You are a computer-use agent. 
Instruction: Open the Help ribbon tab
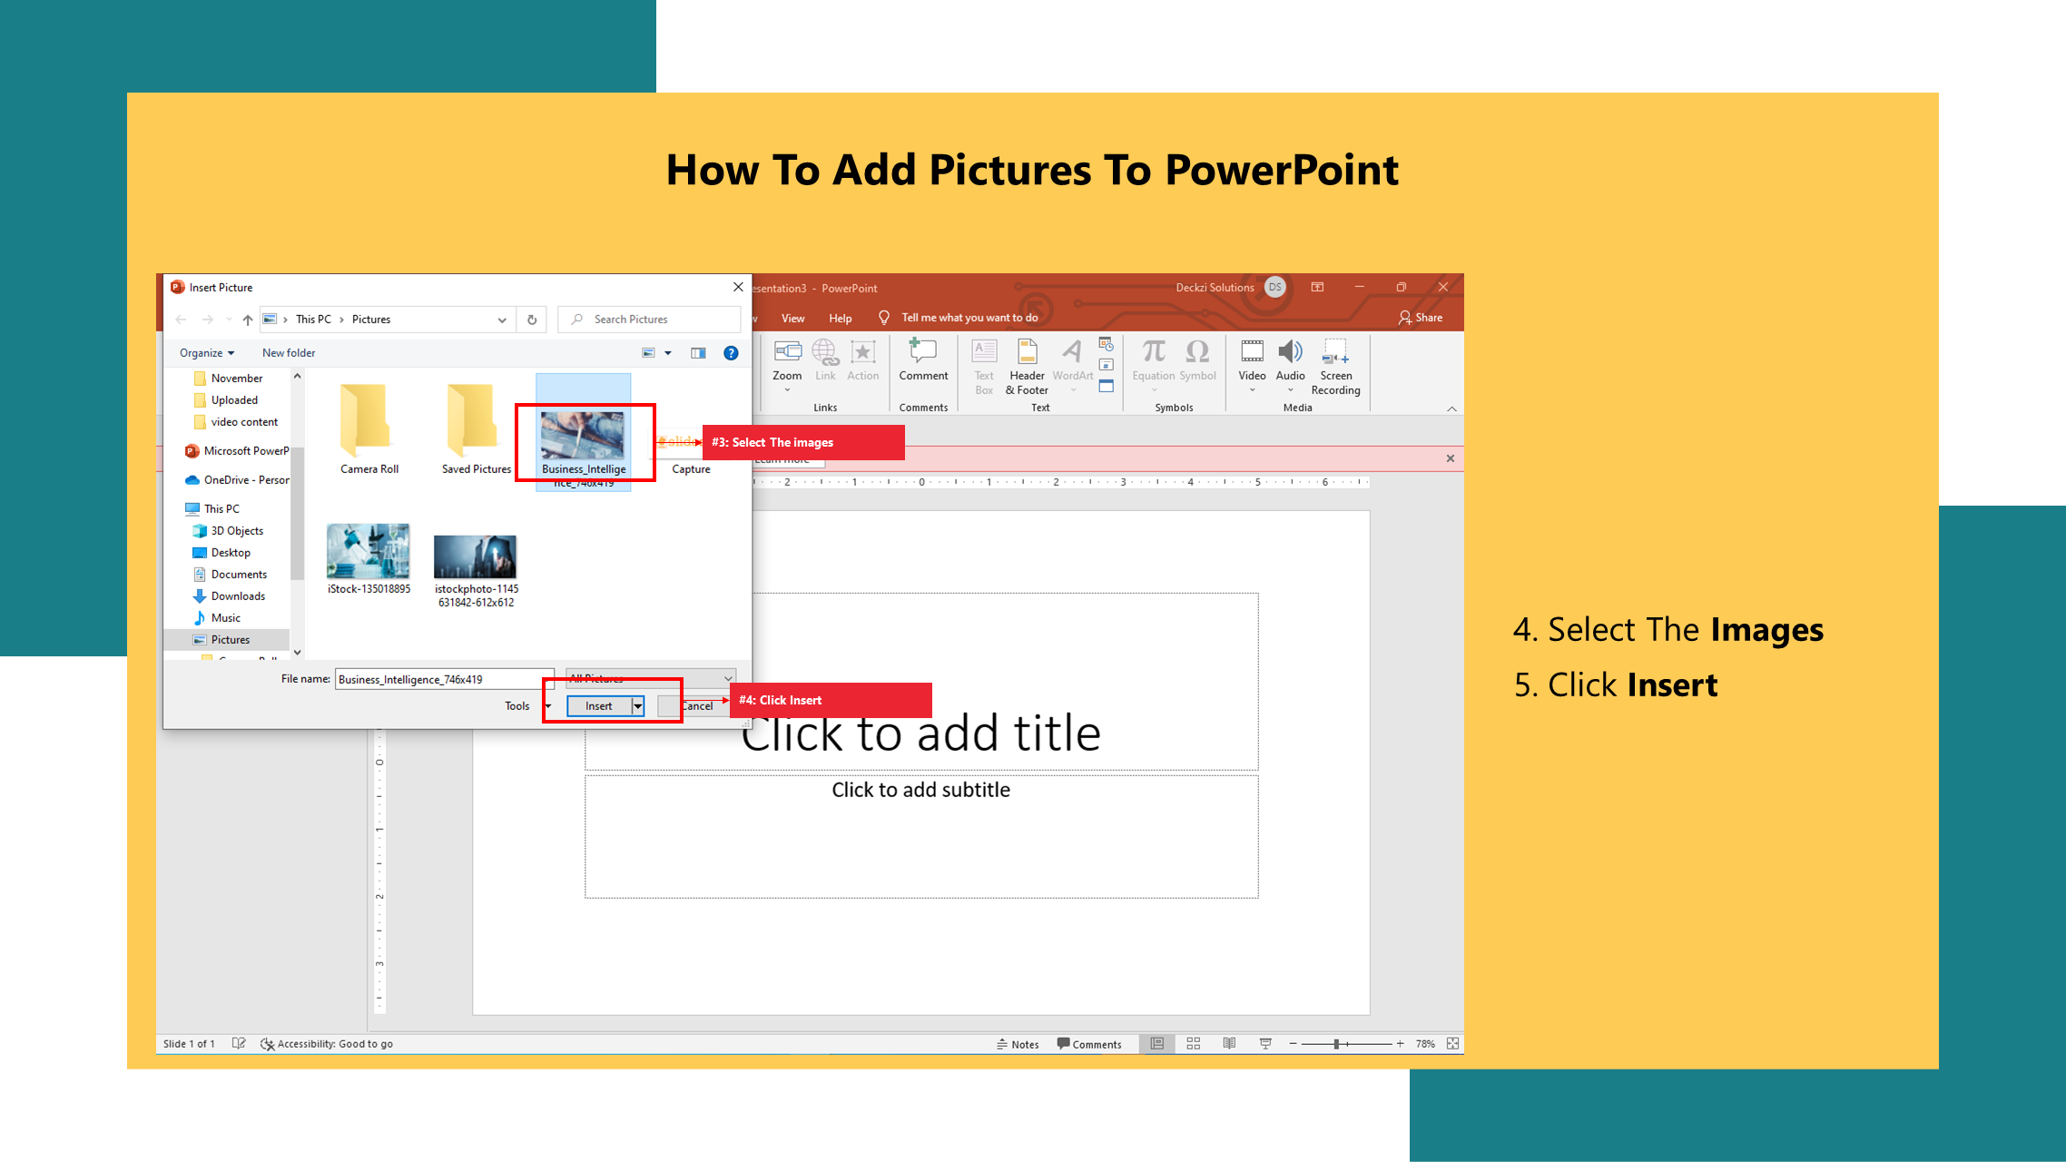[841, 319]
